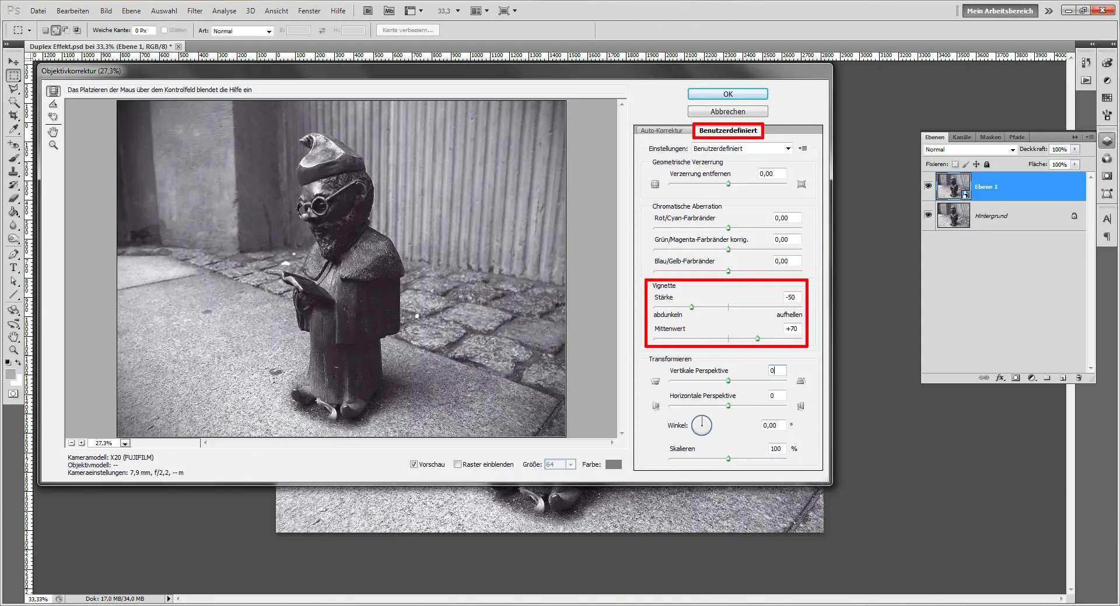The height and width of the screenshot is (606, 1120).
Task: Select the Zoom tool in lens correction dialog
Action: [53, 145]
